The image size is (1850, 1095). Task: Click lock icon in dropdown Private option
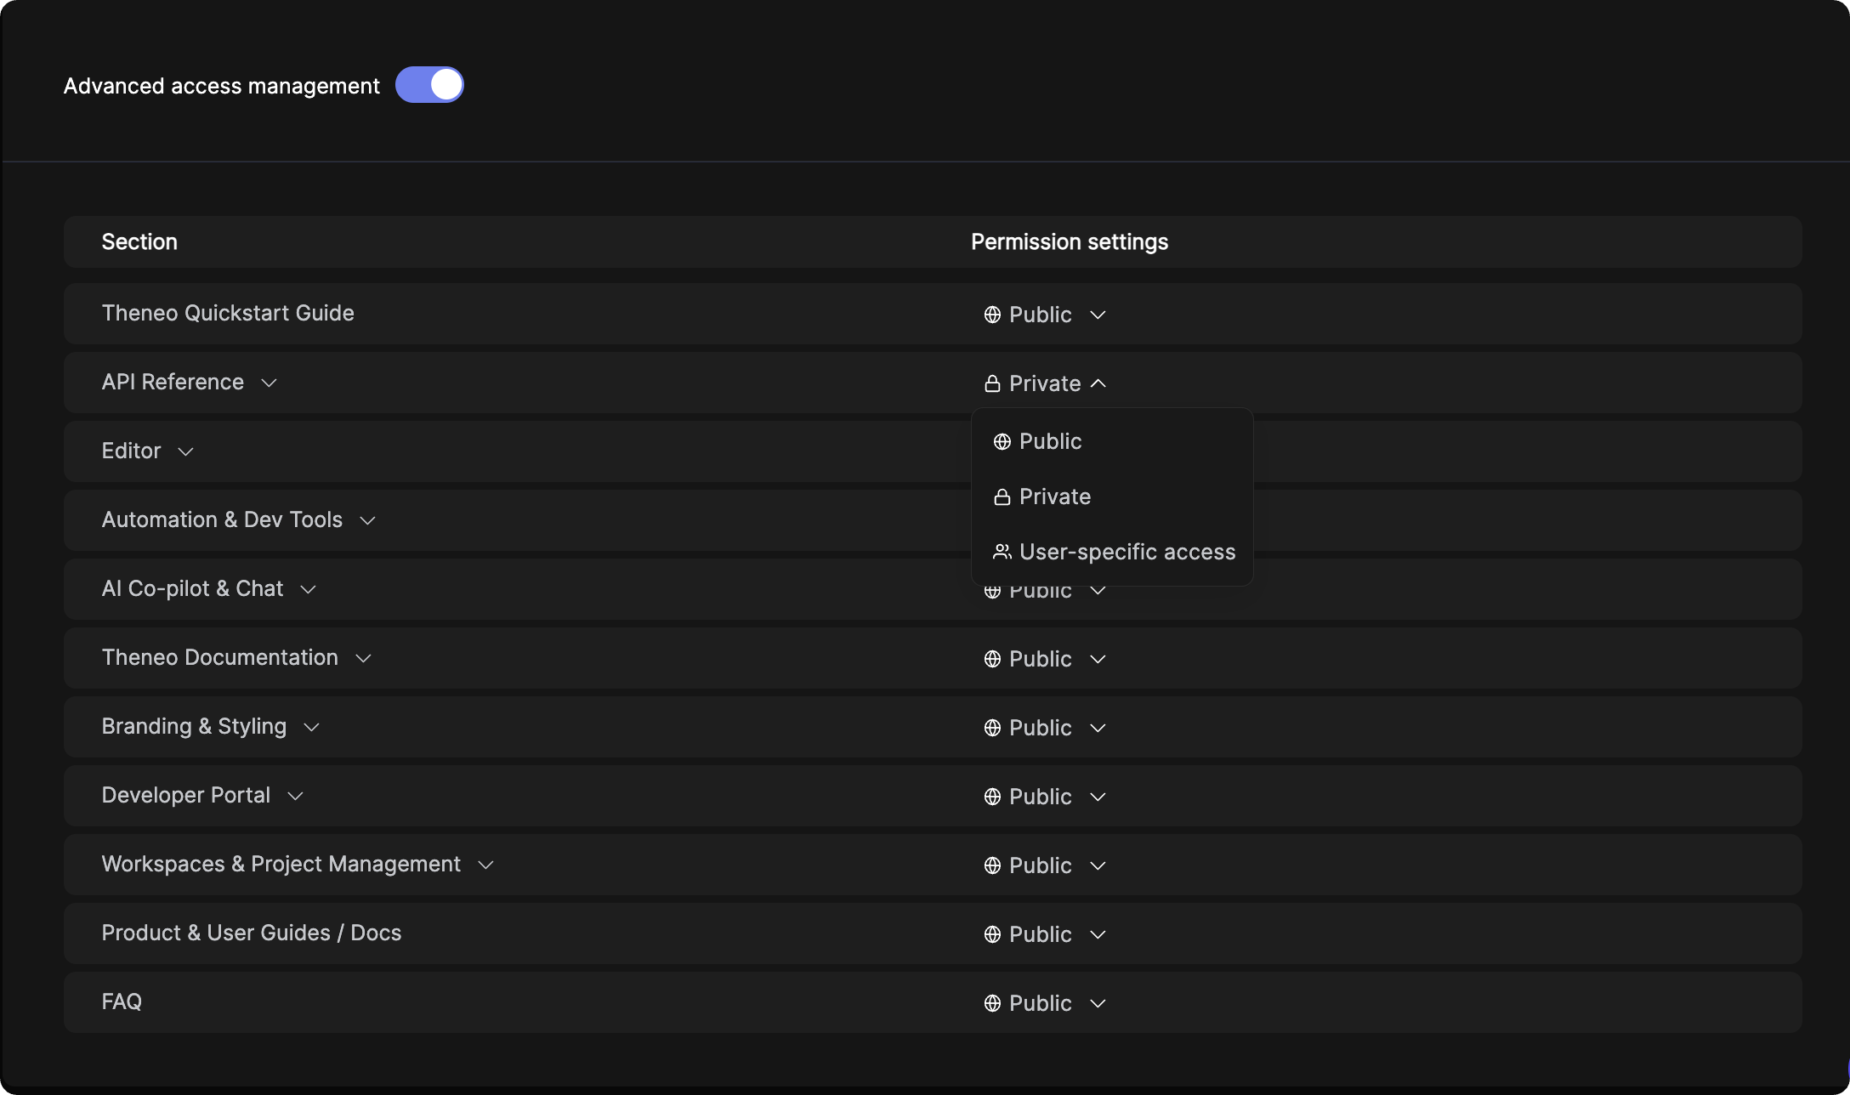[1002, 496]
